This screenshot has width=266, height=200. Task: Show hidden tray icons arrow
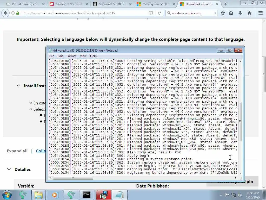(x=221, y=195)
